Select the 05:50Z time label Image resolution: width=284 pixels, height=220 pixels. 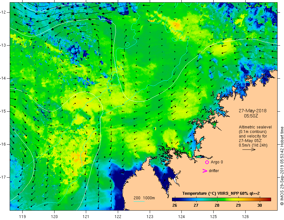click(251, 115)
